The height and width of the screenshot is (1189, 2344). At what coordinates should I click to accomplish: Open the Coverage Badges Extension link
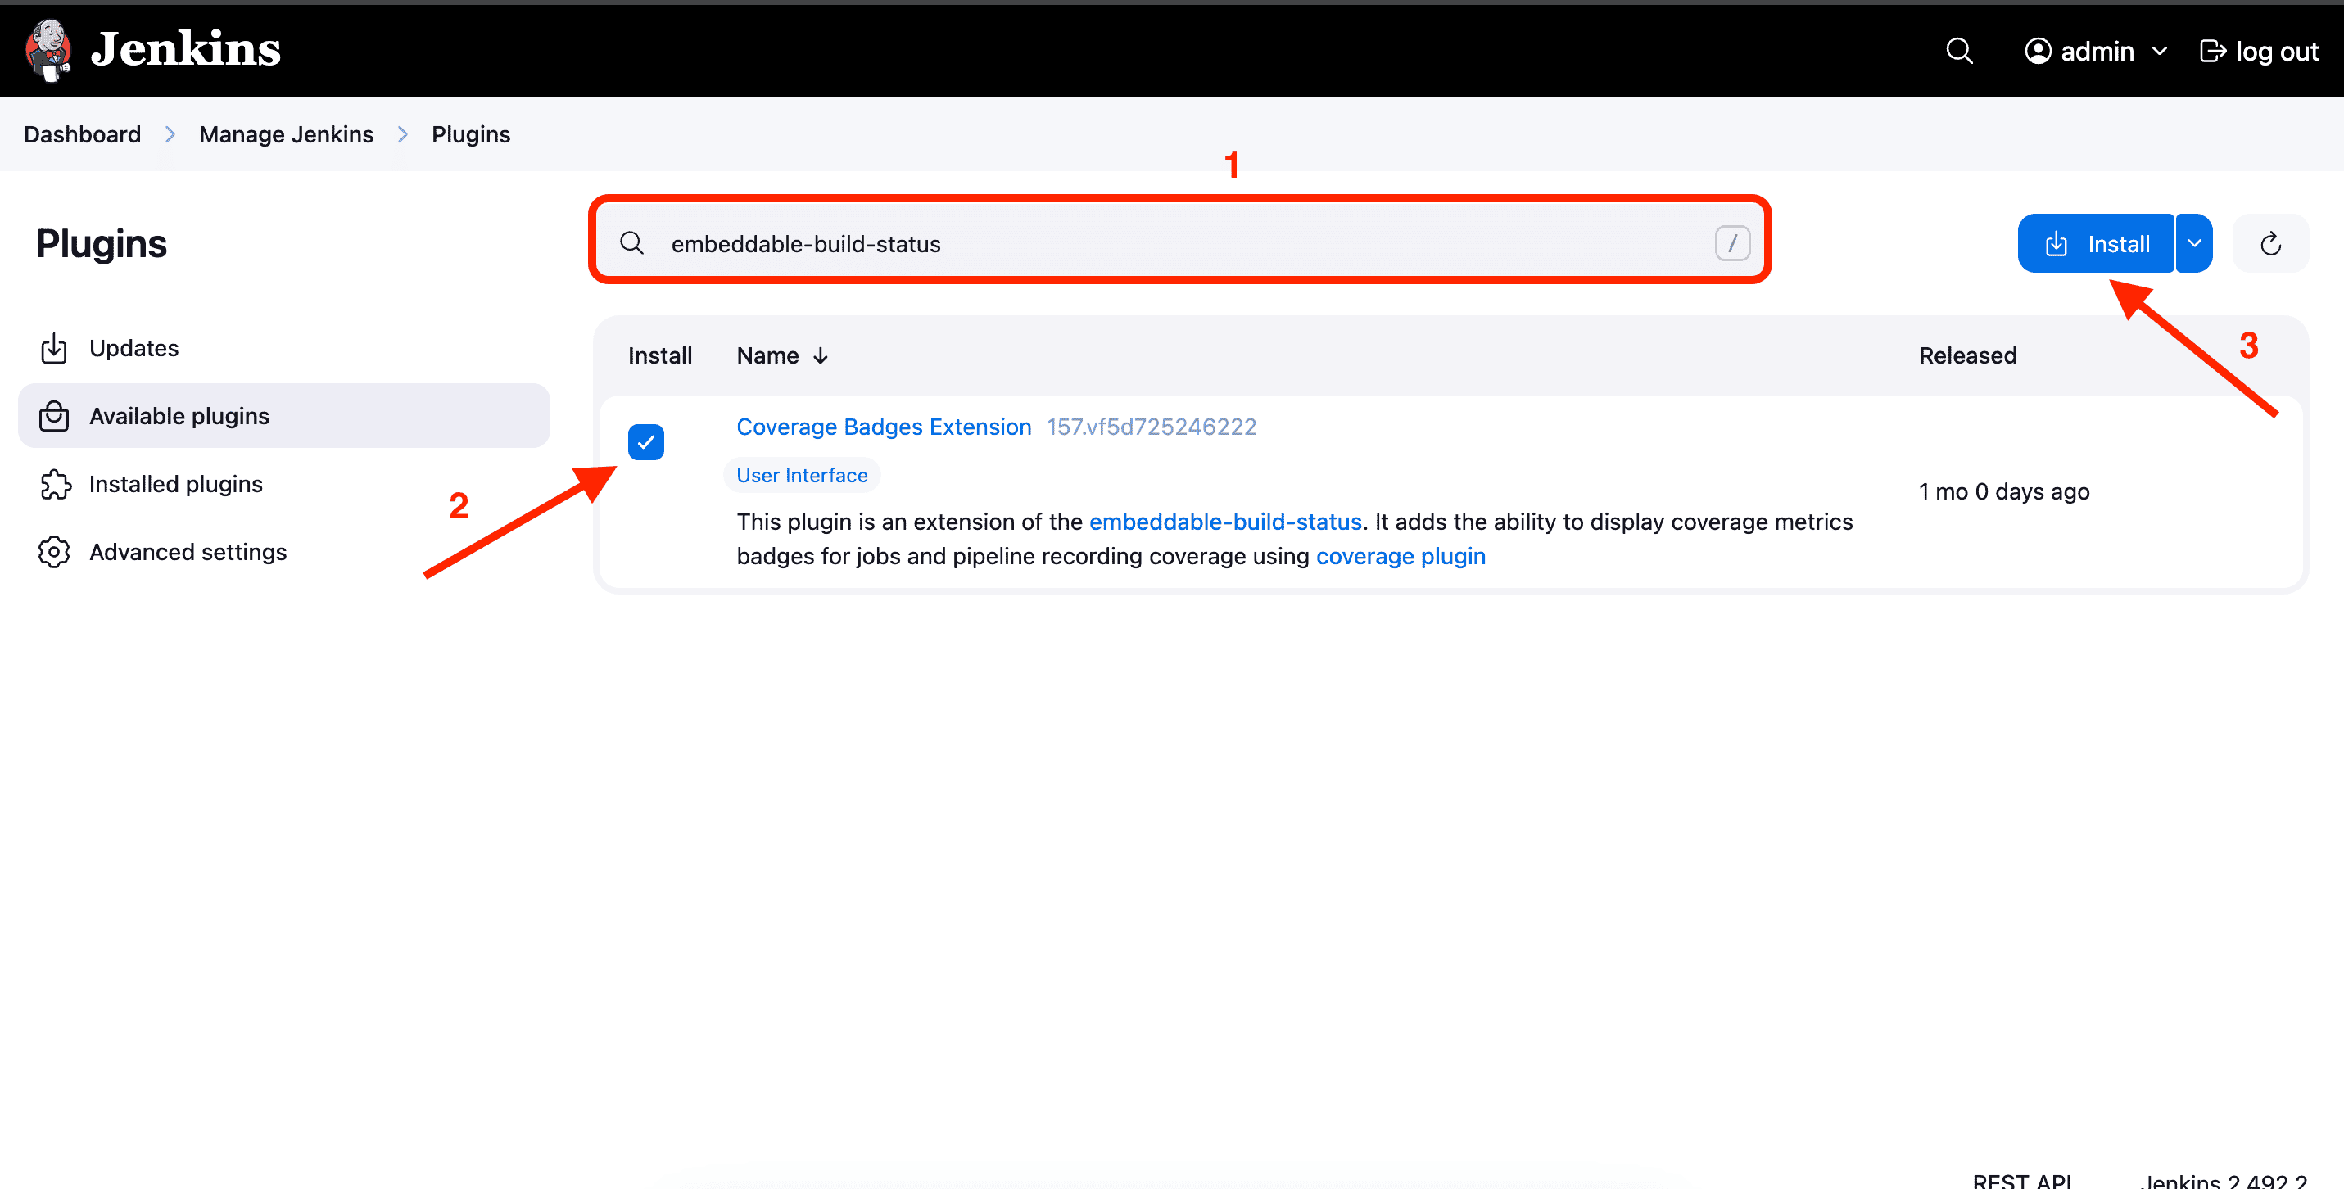tap(884, 427)
